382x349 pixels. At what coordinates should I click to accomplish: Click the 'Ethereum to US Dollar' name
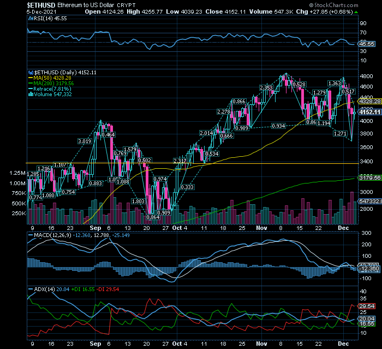pyautogui.click(x=86, y=5)
